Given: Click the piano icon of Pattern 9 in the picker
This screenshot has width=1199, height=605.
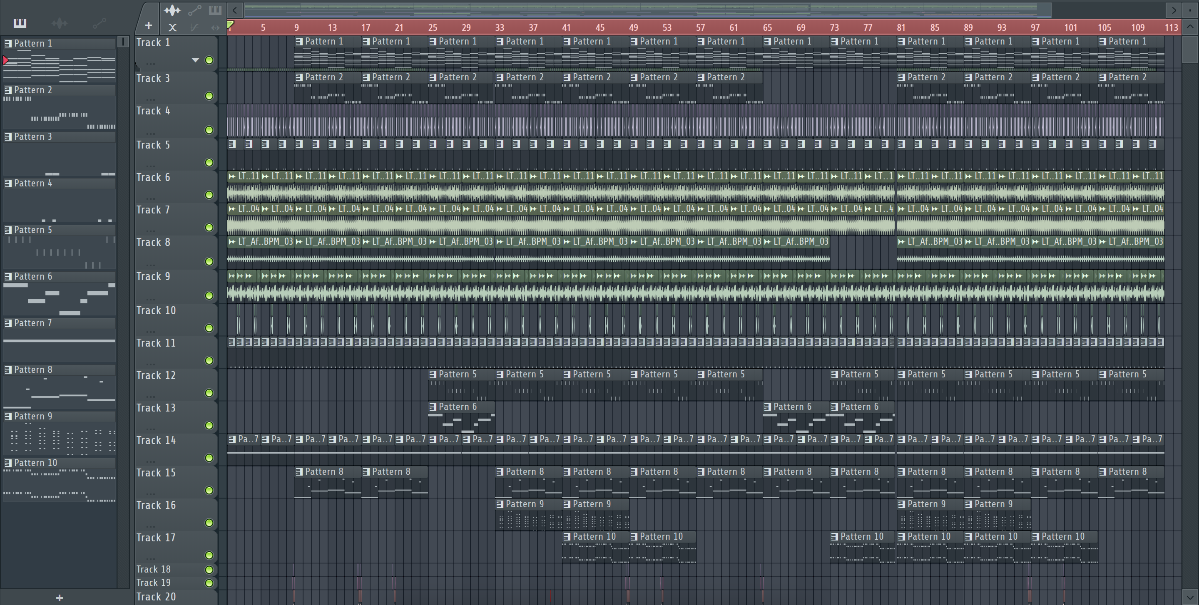Looking at the screenshot, I should pyautogui.click(x=8, y=416).
